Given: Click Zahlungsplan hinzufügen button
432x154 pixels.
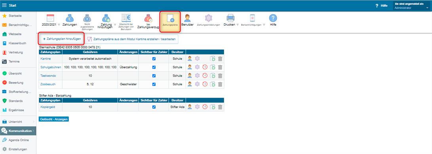Looking at the screenshot, I should tap(61, 39).
